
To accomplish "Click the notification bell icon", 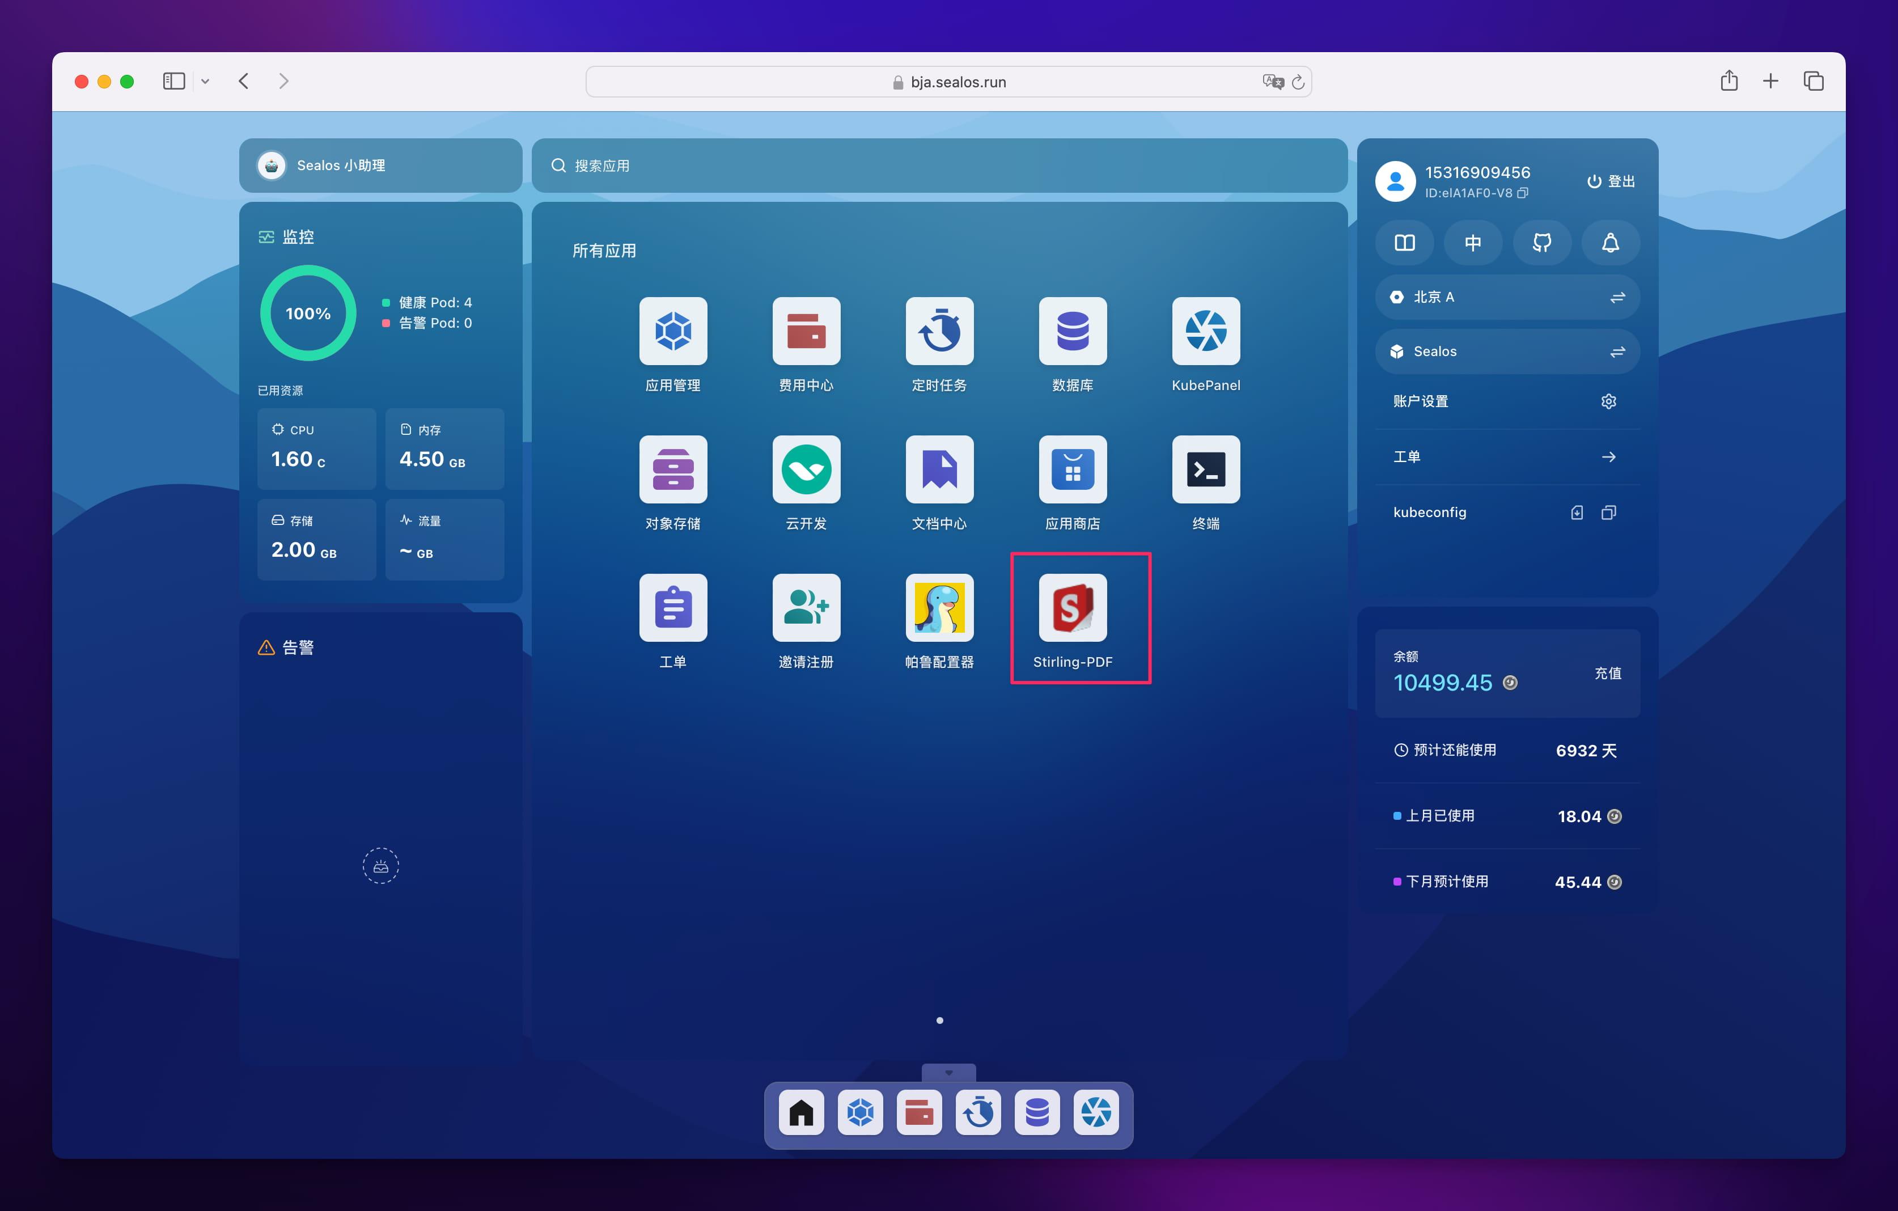I will (1611, 243).
